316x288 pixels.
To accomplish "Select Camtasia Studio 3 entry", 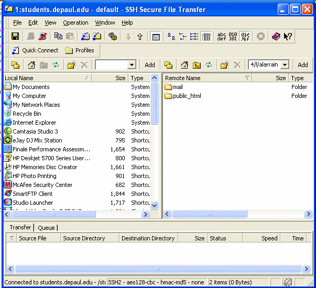I will [31, 131].
